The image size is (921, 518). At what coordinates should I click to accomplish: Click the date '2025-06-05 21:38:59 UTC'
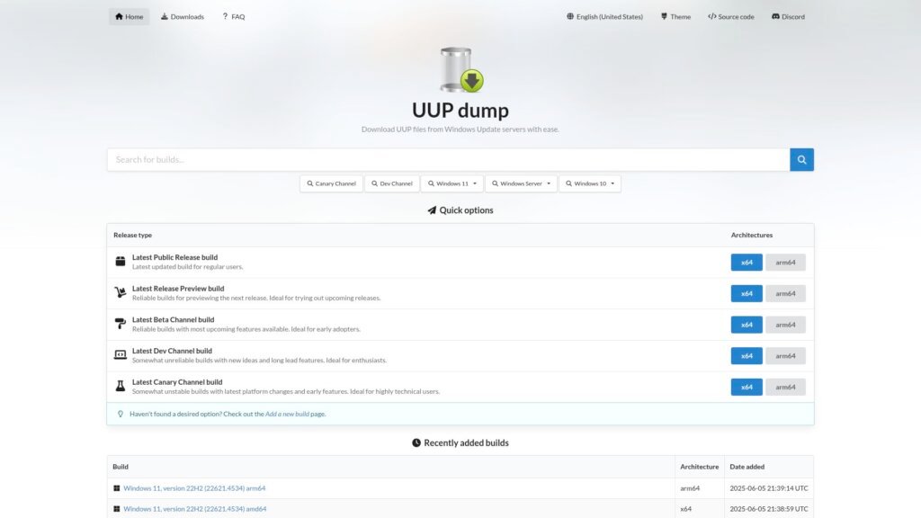click(x=769, y=509)
